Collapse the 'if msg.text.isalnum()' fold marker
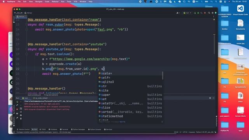This screenshot has height=140, width=249. [x=26, y=54]
